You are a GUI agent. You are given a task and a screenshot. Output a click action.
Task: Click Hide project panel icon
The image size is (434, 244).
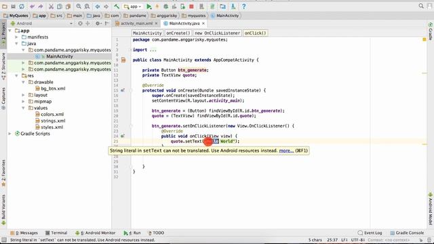click(107, 24)
